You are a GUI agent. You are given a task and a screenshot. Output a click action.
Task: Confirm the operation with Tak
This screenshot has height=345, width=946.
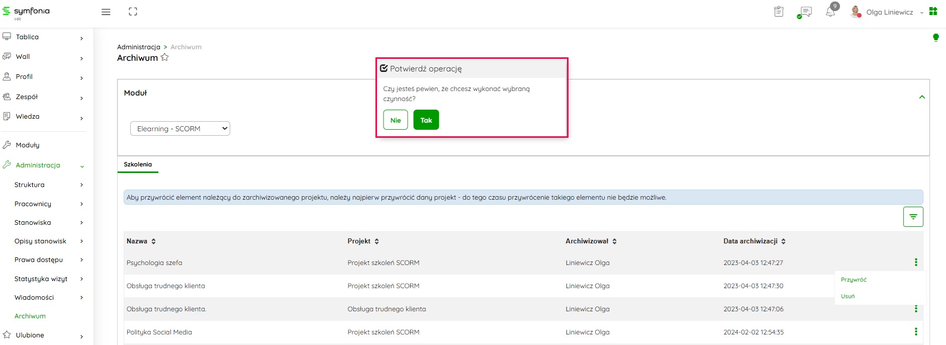pos(426,120)
